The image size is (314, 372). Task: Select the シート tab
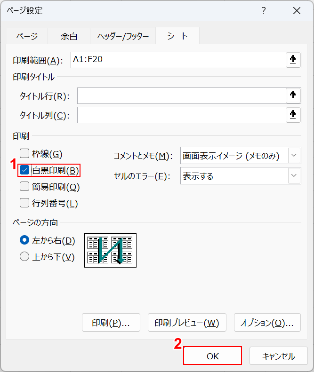coord(177,36)
